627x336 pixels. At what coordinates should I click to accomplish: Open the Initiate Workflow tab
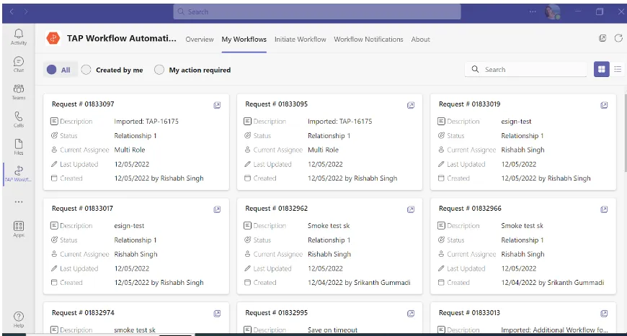tap(300, 40)
